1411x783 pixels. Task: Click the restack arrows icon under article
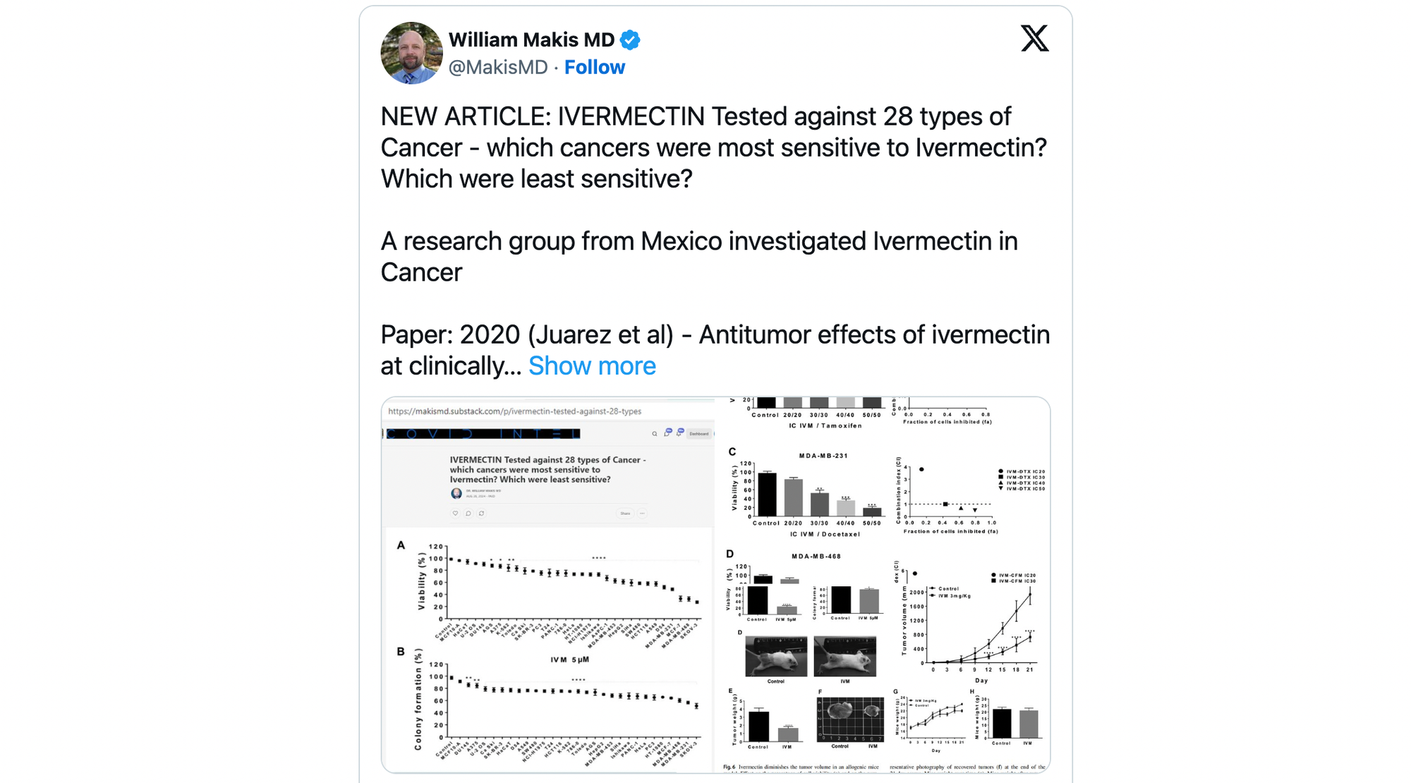(482, 514)
